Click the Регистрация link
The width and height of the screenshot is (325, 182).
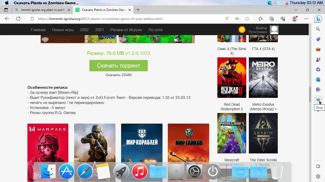click(258, 32)
